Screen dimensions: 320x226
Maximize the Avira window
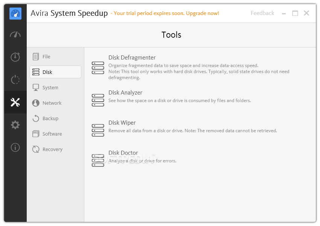(x=295, y=13)
